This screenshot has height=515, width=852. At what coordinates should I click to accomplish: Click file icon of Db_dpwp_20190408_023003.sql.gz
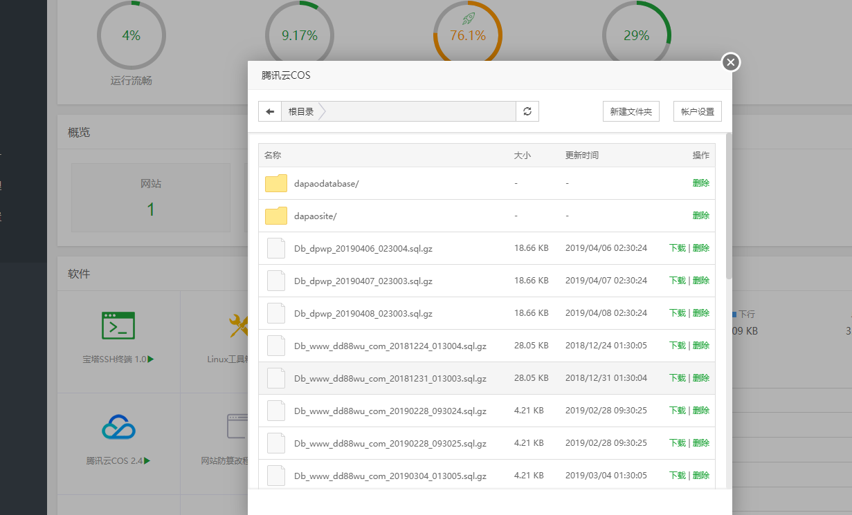(x=276, y=313)
